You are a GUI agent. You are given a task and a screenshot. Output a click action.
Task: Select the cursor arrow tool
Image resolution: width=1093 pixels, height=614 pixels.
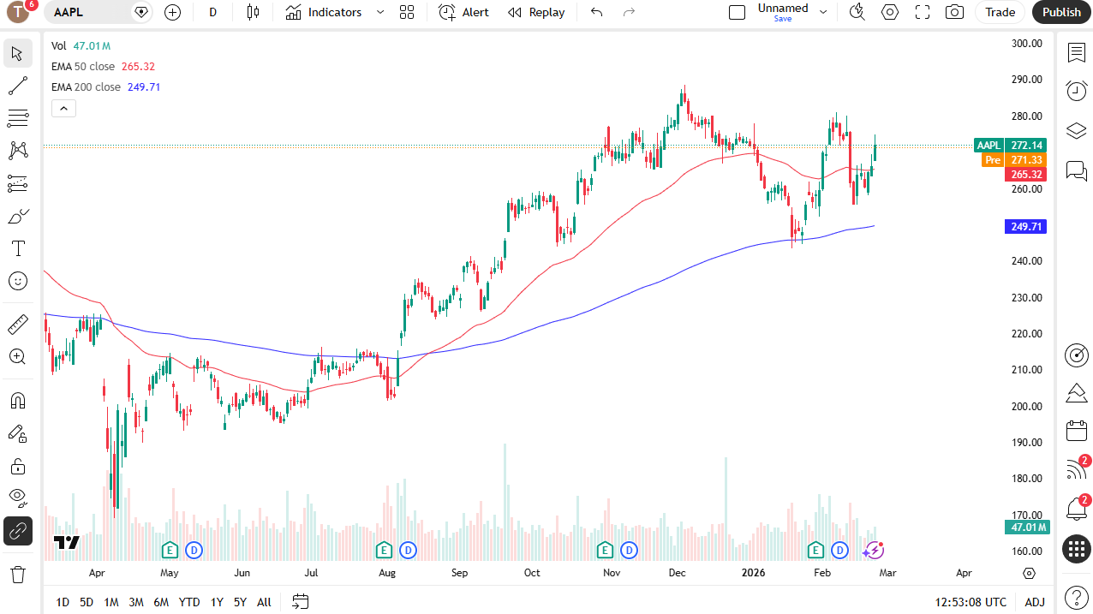tap(18, 53)
